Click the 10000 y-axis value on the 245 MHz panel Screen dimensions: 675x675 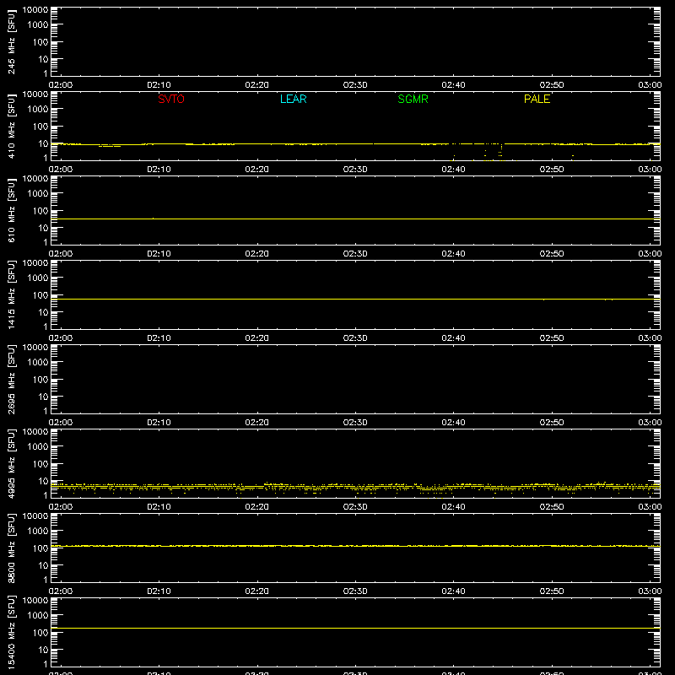tap(35, 10)
